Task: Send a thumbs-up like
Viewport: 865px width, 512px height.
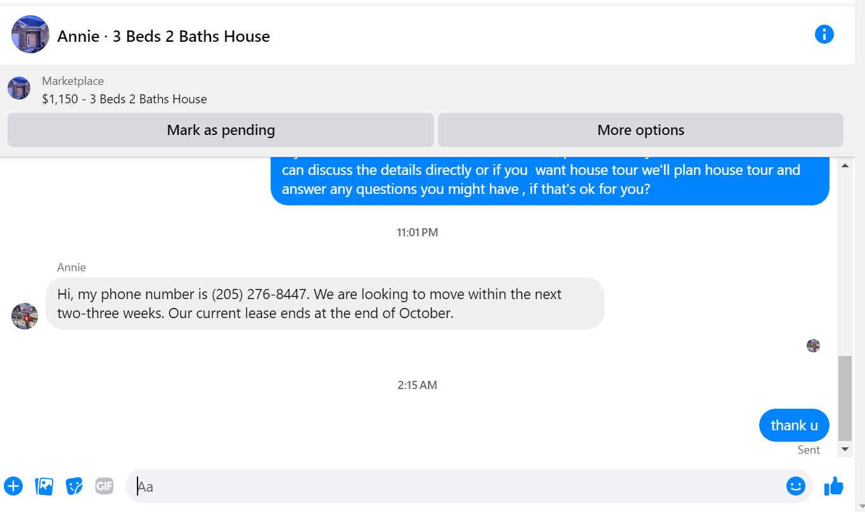Action: point(834,486)
